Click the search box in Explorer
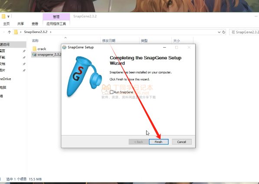 click(x=244, y=32)
